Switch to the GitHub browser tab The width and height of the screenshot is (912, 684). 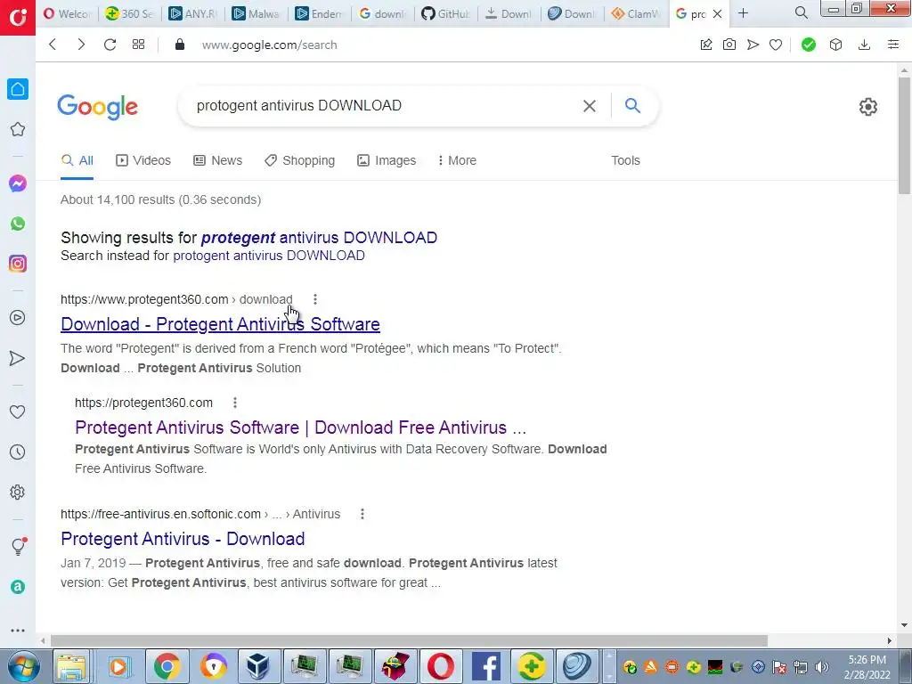447,13
